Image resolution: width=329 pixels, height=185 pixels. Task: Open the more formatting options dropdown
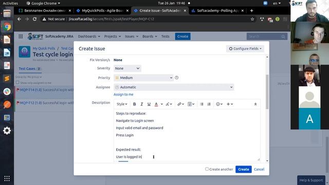169,104
